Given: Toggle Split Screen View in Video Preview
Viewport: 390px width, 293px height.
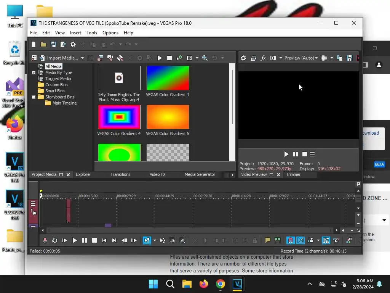Looking at the screenshot, I should [x=273, y=58].
